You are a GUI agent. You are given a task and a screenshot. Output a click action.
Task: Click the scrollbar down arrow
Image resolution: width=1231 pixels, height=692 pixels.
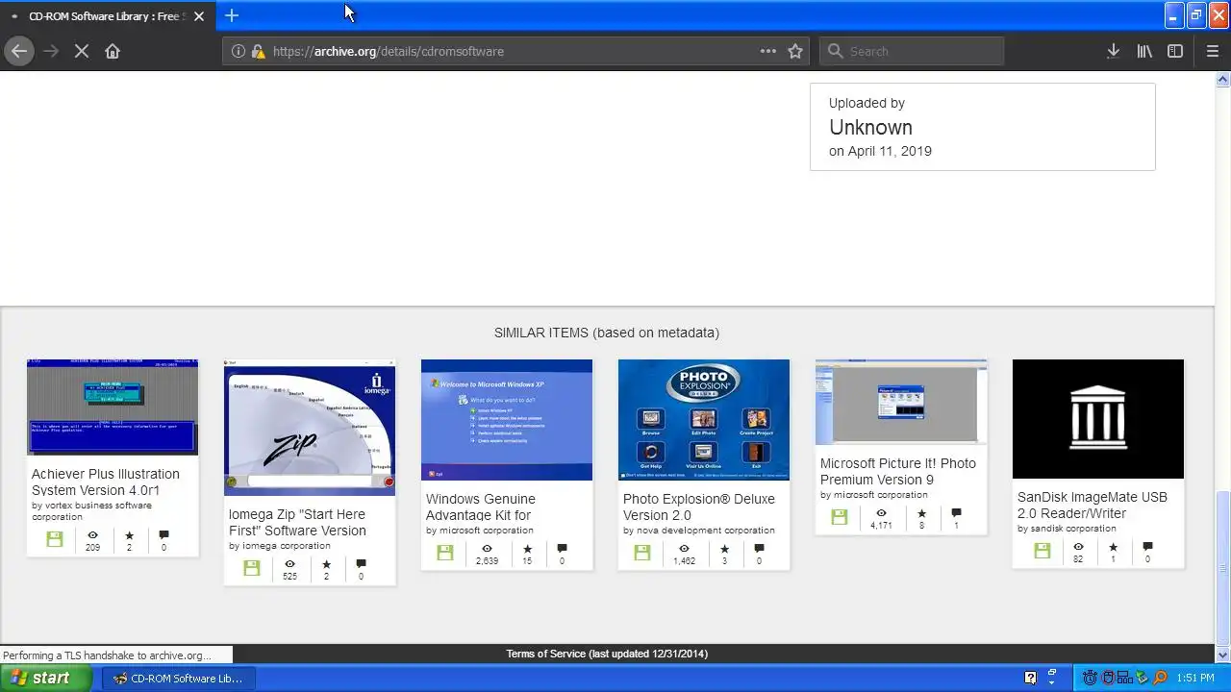1223,655
